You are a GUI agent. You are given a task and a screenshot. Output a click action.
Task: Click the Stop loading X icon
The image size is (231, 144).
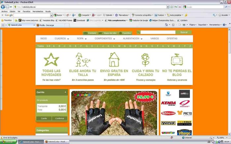[x=180, y=7]
